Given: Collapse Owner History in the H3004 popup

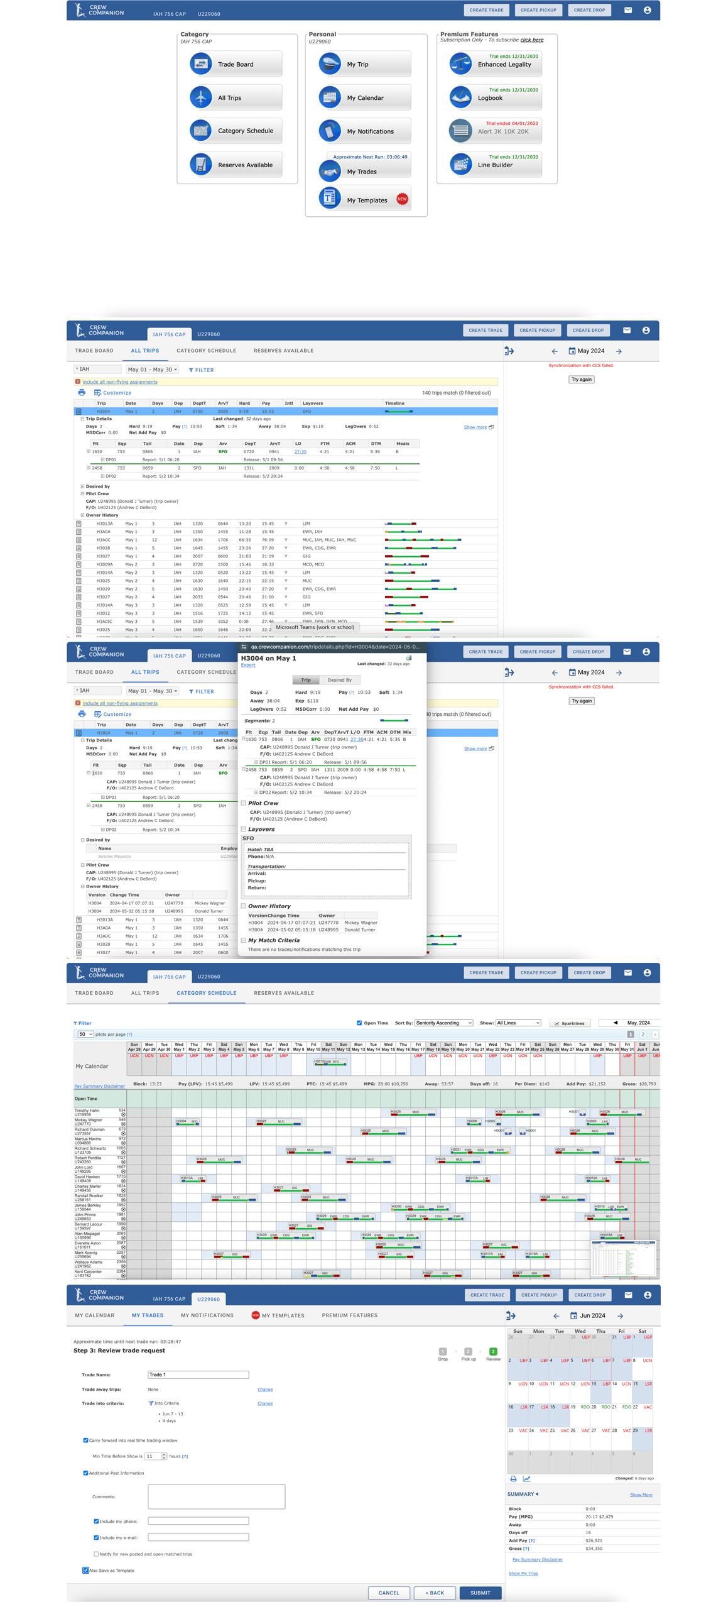Looking at the screenshot, I should (244, 906).
